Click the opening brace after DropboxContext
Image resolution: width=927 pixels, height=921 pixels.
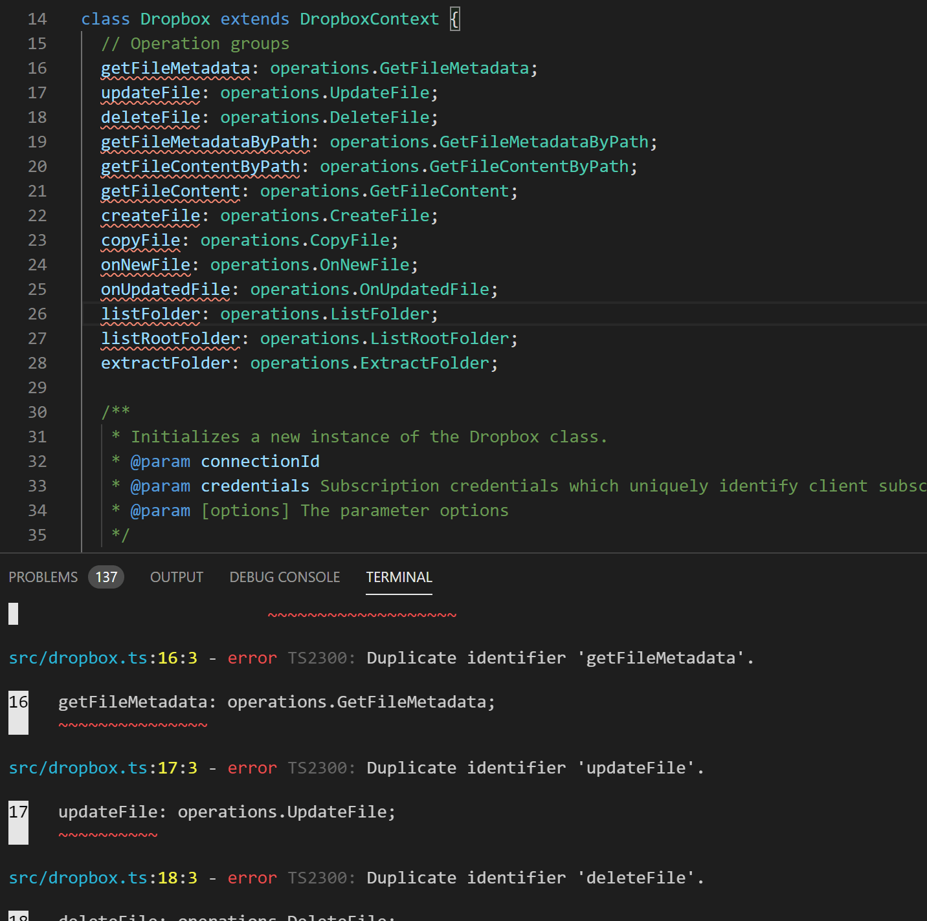point(455,19)
